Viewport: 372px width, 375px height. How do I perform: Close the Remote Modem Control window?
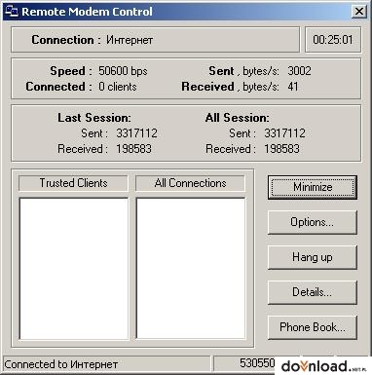359,12
